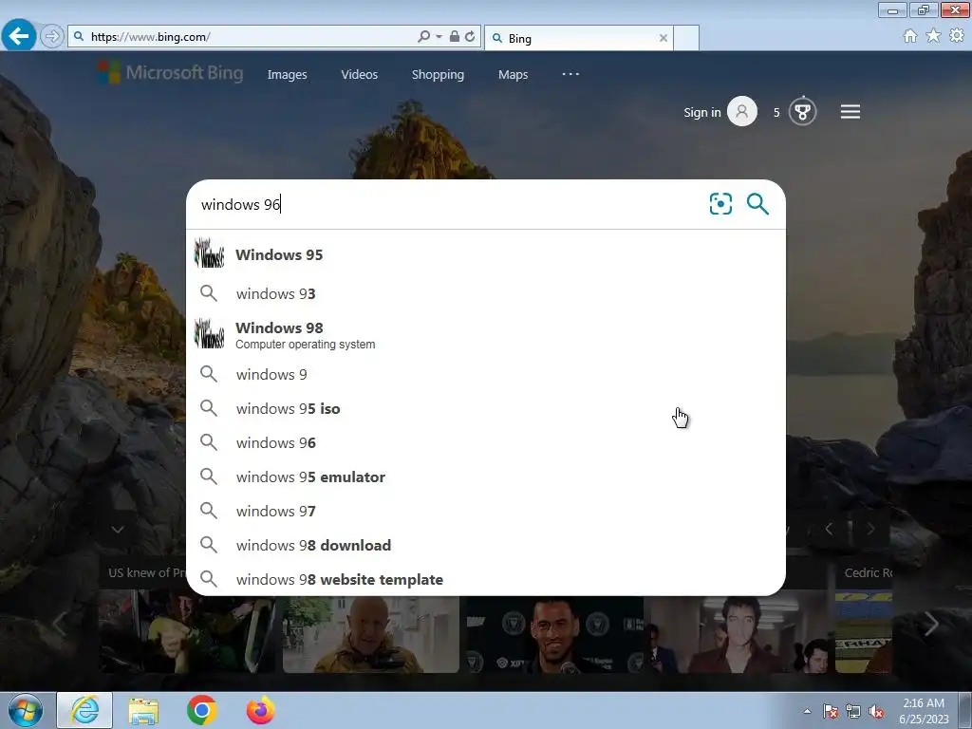The width and height of the screenshot is (972, 729).
Task: Open the address bar dropdown arrow
Action: pos(439,37)
